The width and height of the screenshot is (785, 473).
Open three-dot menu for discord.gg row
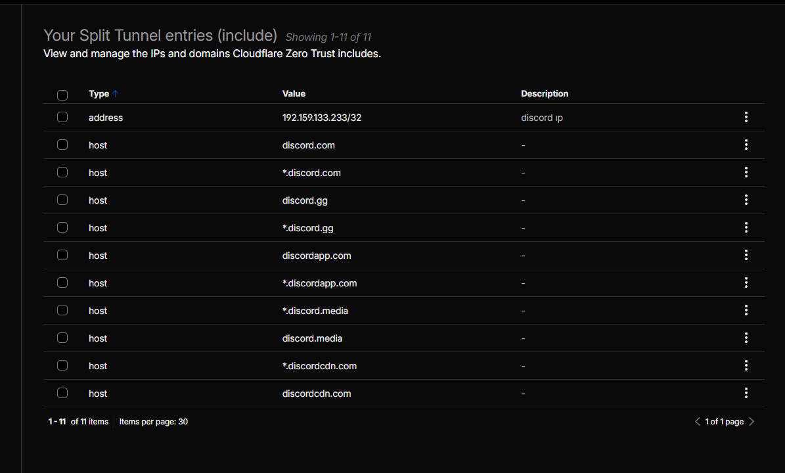(x=746, y=200)
